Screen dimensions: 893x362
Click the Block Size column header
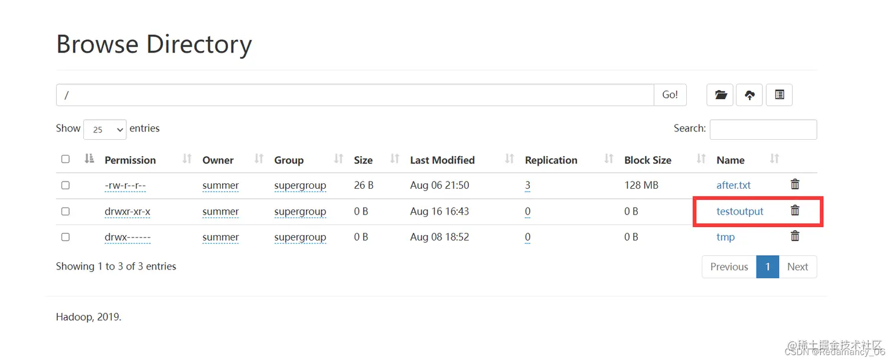648,160
